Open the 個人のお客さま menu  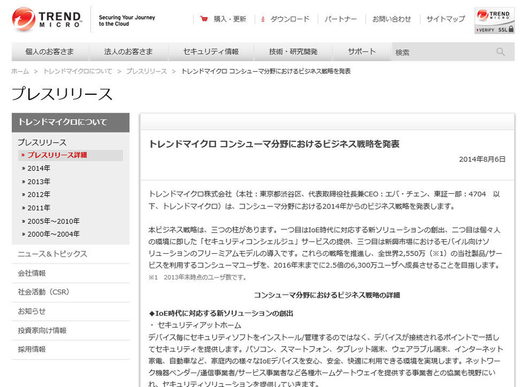click(50, 52)
